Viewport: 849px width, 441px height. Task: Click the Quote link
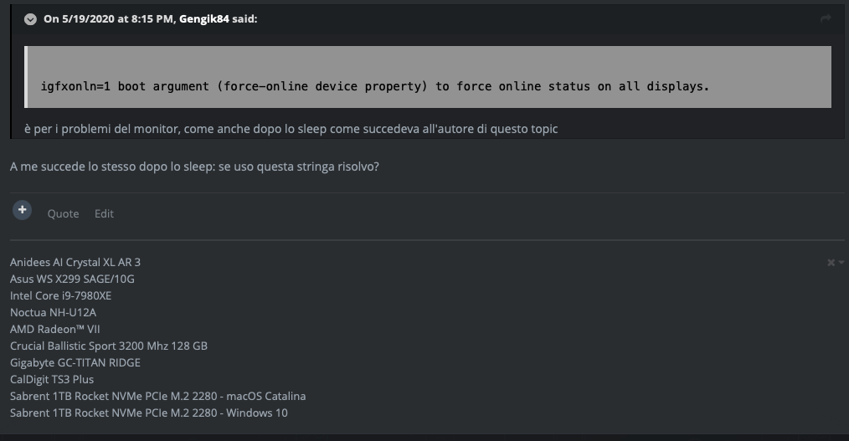point(64,213)
